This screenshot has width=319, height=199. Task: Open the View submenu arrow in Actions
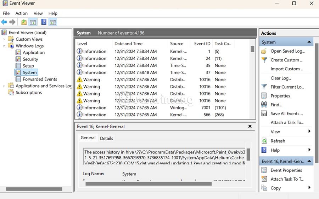coord(309,131)
